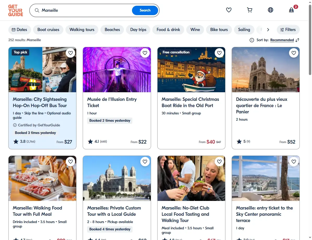The height and width of the screenshot is (240, 312).
Task: Open Marseille Walking Food Tour title
Action: click(37, 211)
